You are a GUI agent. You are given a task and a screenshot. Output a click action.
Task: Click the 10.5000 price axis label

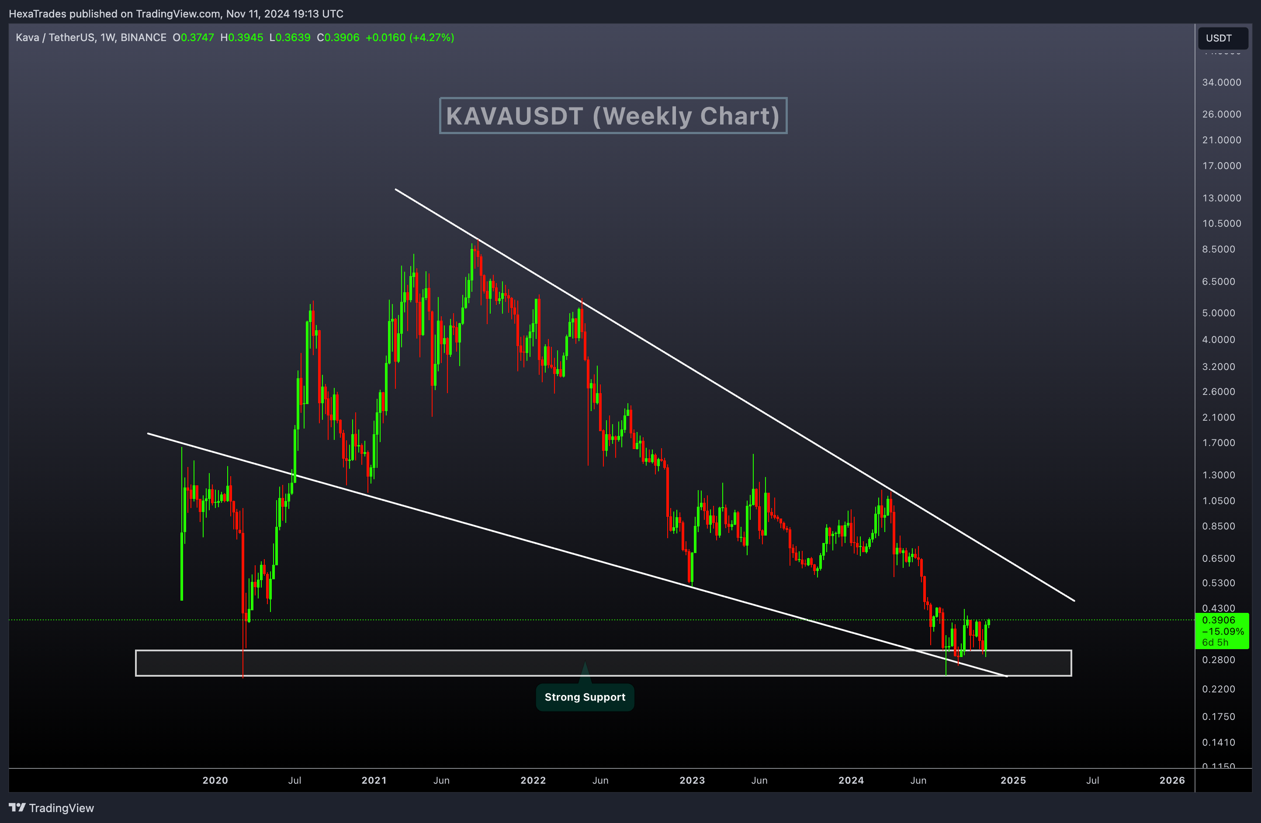[x=1221, y=224]
